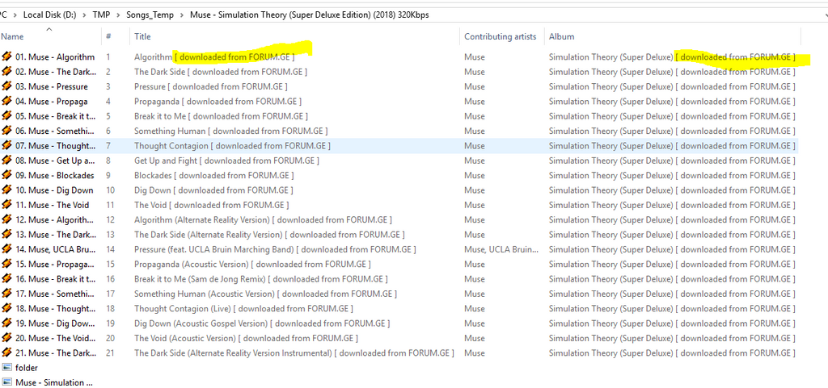Click the audio icon beside 05. Muse - Break it t...

(6, 116)
